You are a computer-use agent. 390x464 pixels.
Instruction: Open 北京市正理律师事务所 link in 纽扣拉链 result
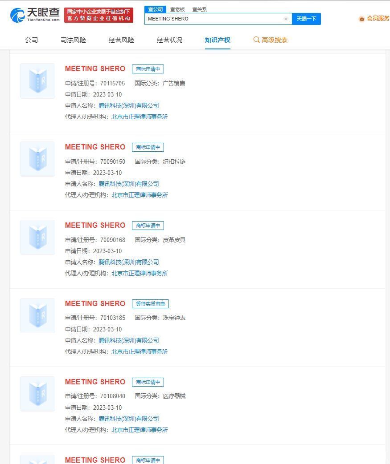pos(140,195)
